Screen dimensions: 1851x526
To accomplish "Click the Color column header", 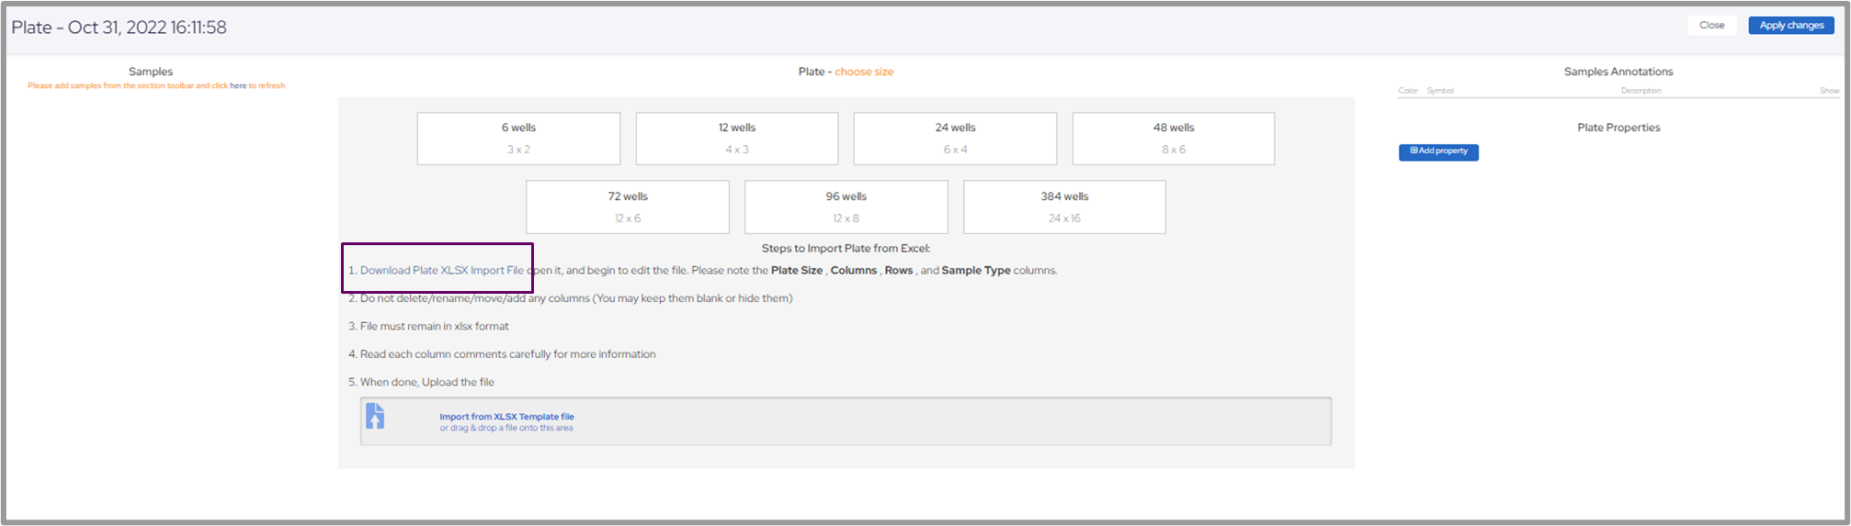I will [1407, 91].
